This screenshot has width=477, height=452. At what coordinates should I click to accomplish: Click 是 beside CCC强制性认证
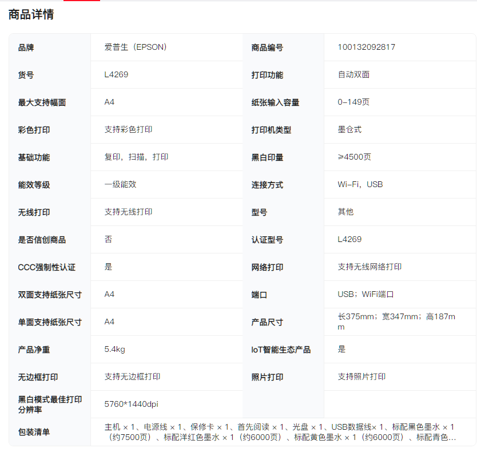(x=108, y=267)
